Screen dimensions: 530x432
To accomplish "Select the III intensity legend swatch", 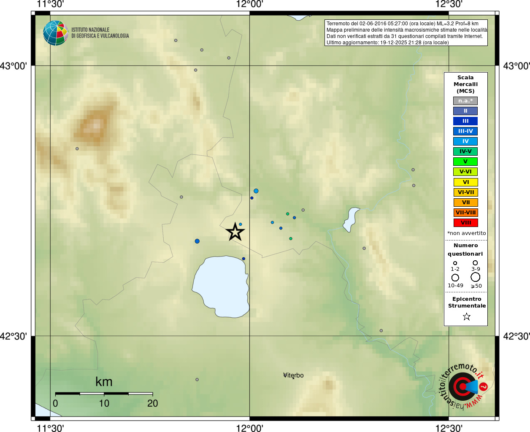I will coord(465,121).
